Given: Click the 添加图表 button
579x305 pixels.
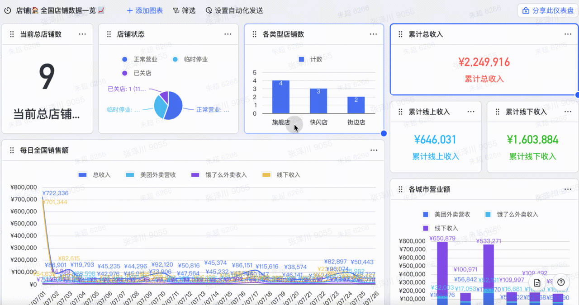Looking at the screenshot, I should [x=145, y=10].
